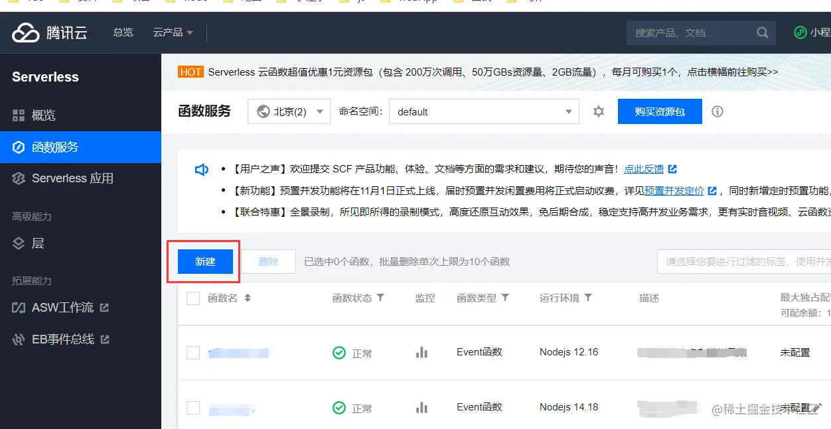This screenshot has width=831, height=429.
Task: Click the EB事件总线 icon
Action: coord(19,339)
